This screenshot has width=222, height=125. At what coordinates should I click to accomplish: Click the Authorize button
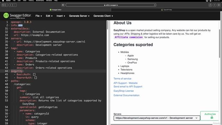coord(210,116)
